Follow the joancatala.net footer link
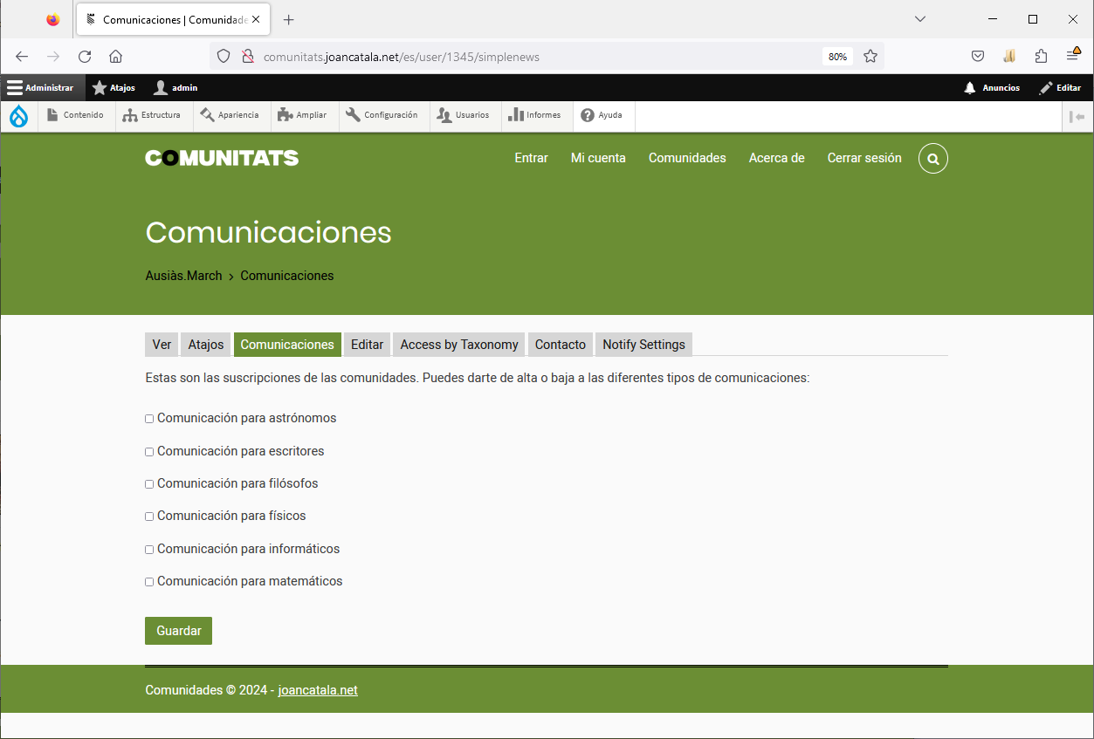This screenshot has height=739, width=1094. 318,690
